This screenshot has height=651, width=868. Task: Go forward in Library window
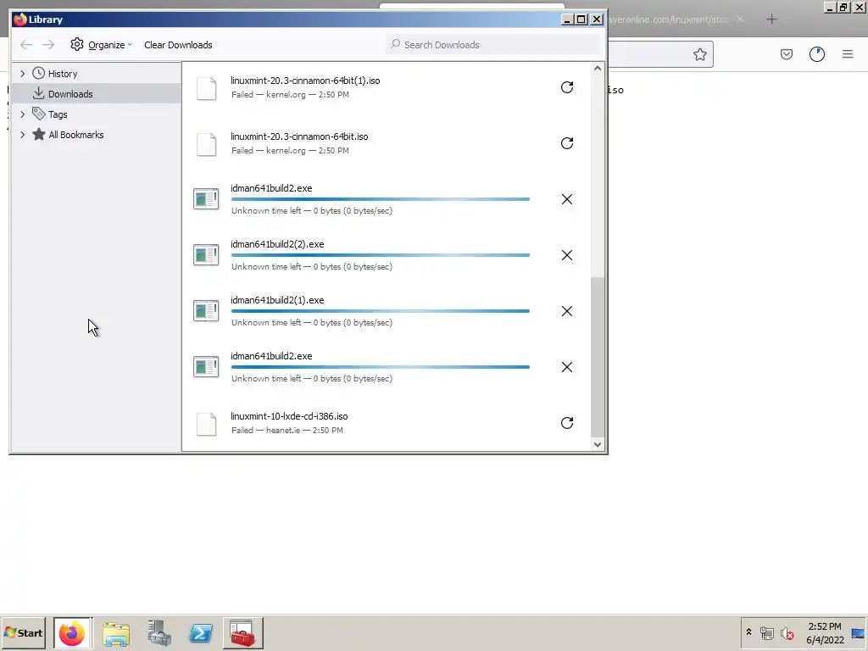pyautogui.click(x=48, y=45)
